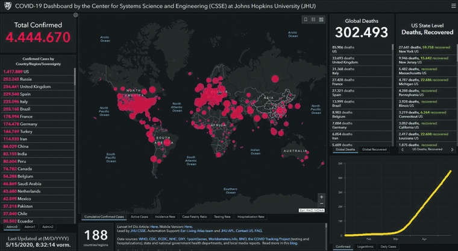Image resolution: width=458 pixels, height=251 pixels.
Task: Click the country list scrollbar
Action: [x=75, y=76]
